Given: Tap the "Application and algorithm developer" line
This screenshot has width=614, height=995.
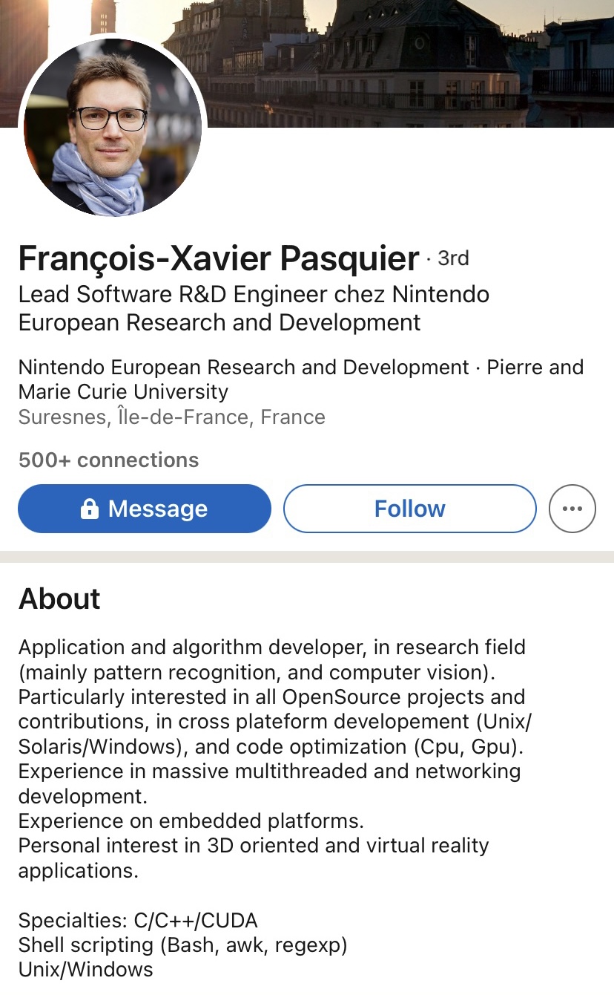Looking at the screenshot, I should [x=271, y=647].
